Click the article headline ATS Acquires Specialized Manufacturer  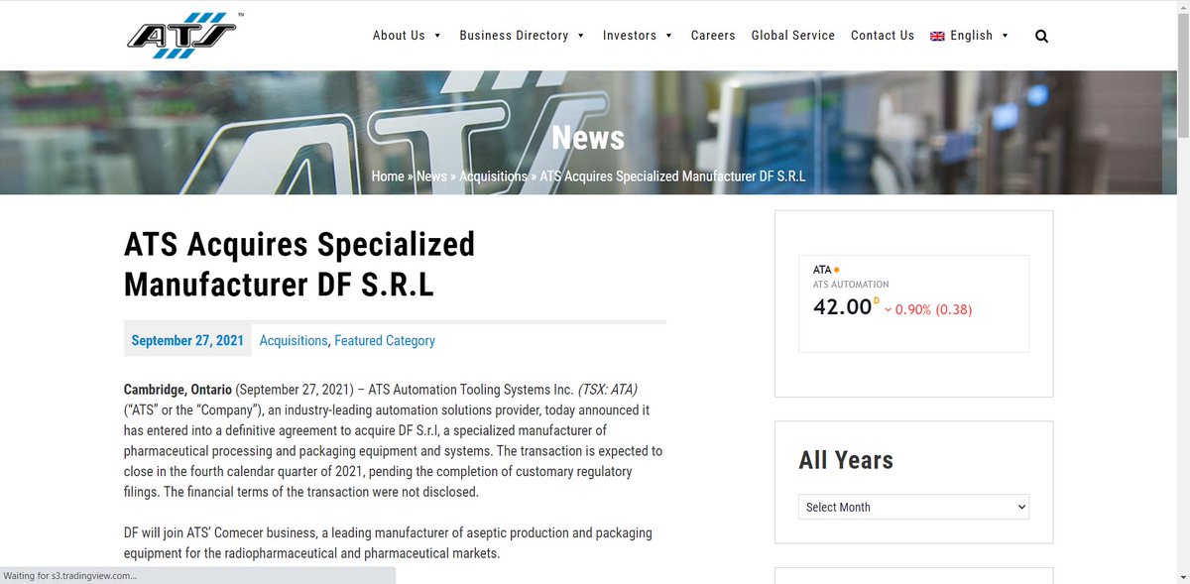299,264
